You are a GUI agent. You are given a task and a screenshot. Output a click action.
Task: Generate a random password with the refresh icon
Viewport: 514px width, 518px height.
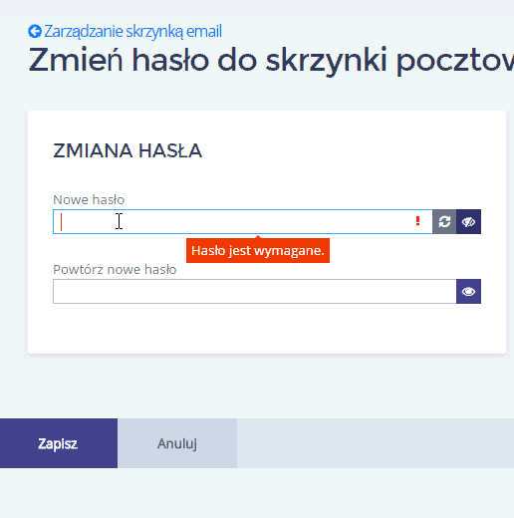point(444,221)
